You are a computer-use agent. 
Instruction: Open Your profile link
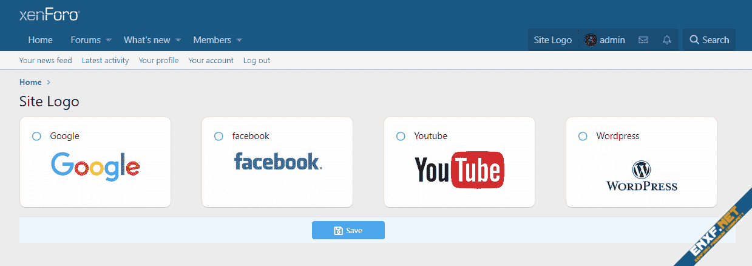[x=158, y=60]
